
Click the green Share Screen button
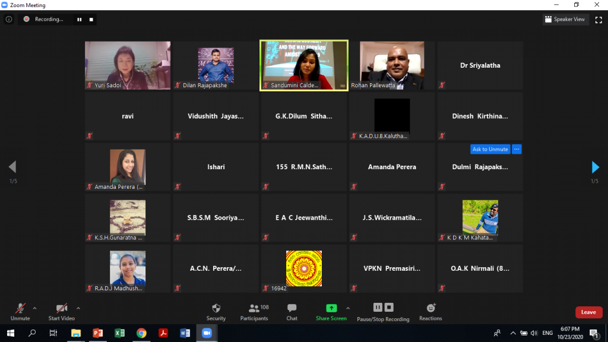pos(331,311)
